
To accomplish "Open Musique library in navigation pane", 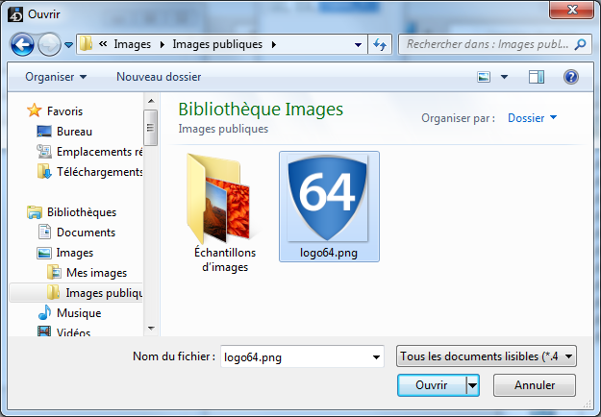I will pyautogui.click(x=78, y=313).
